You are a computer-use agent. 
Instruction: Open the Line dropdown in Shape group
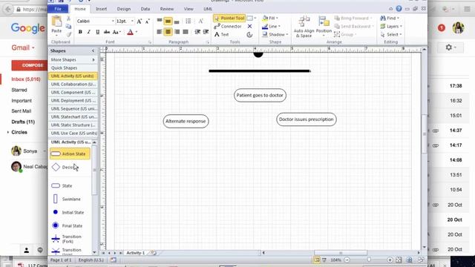coord(271,27)
